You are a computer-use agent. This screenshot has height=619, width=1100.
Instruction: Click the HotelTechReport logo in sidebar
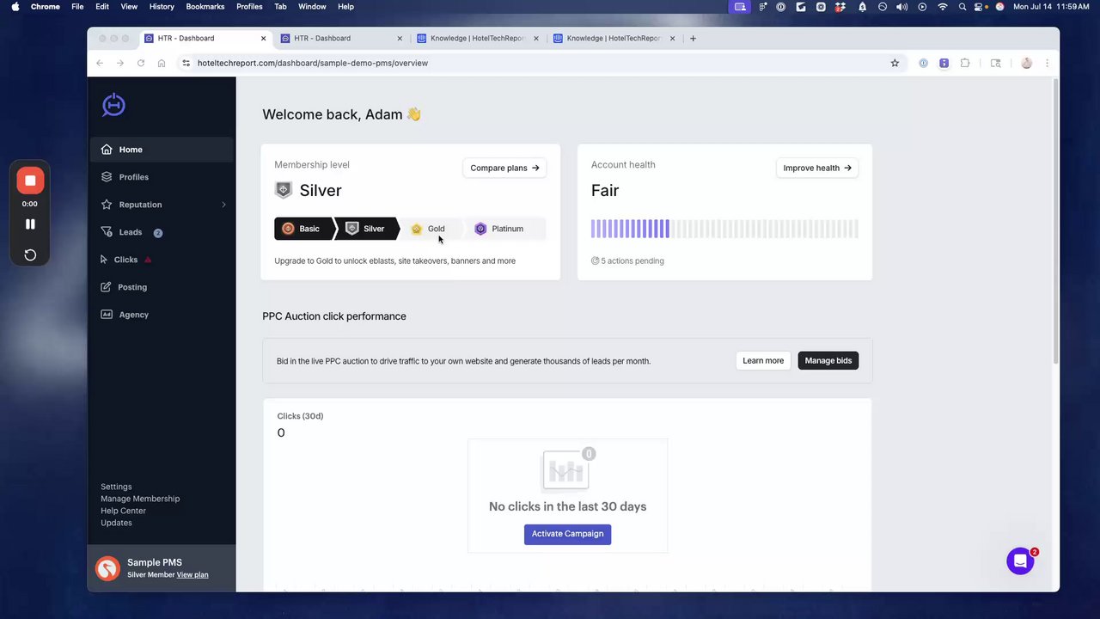113,105
